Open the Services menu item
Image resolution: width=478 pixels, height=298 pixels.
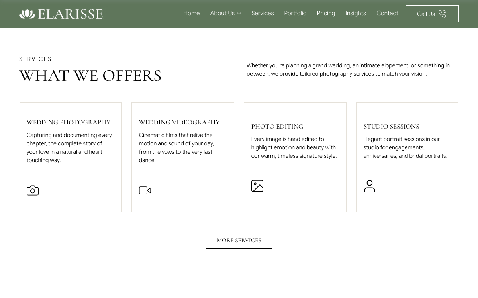[x=263, y=13]
